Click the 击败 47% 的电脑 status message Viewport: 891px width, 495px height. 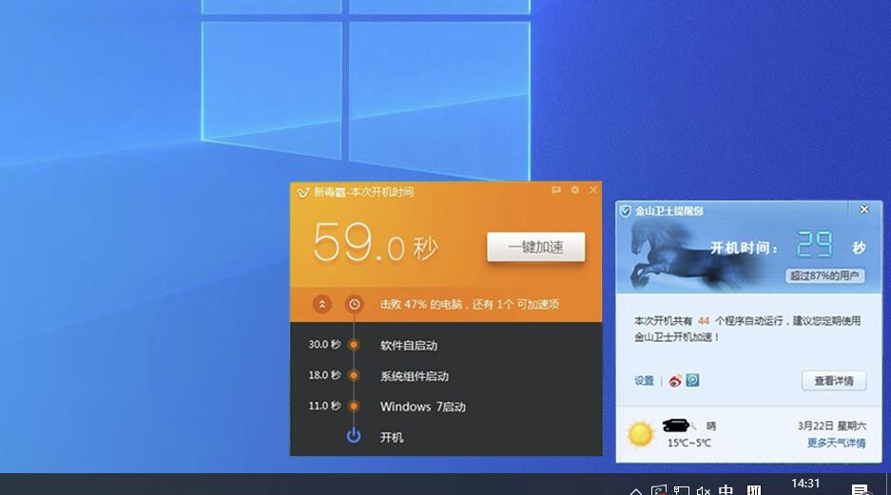point(470,304)
